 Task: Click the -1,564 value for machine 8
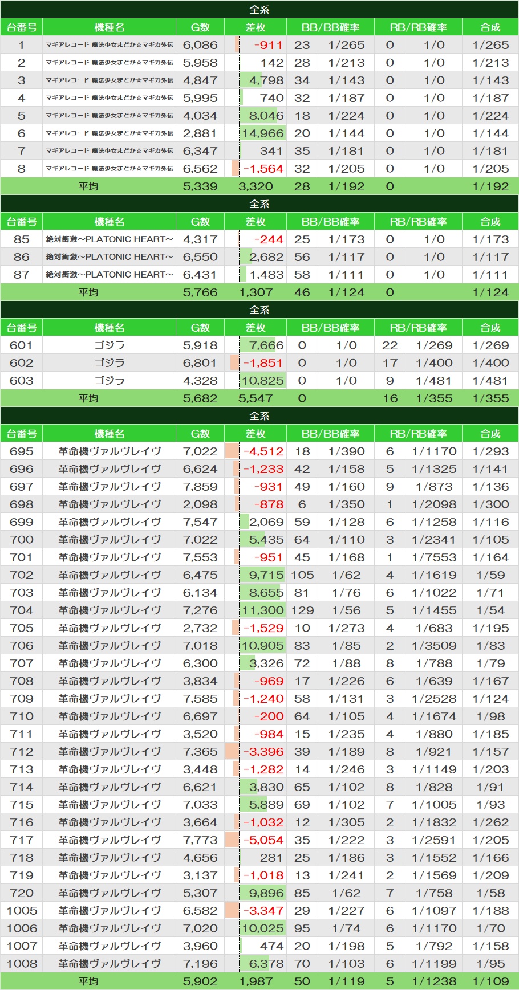point(263,169)
